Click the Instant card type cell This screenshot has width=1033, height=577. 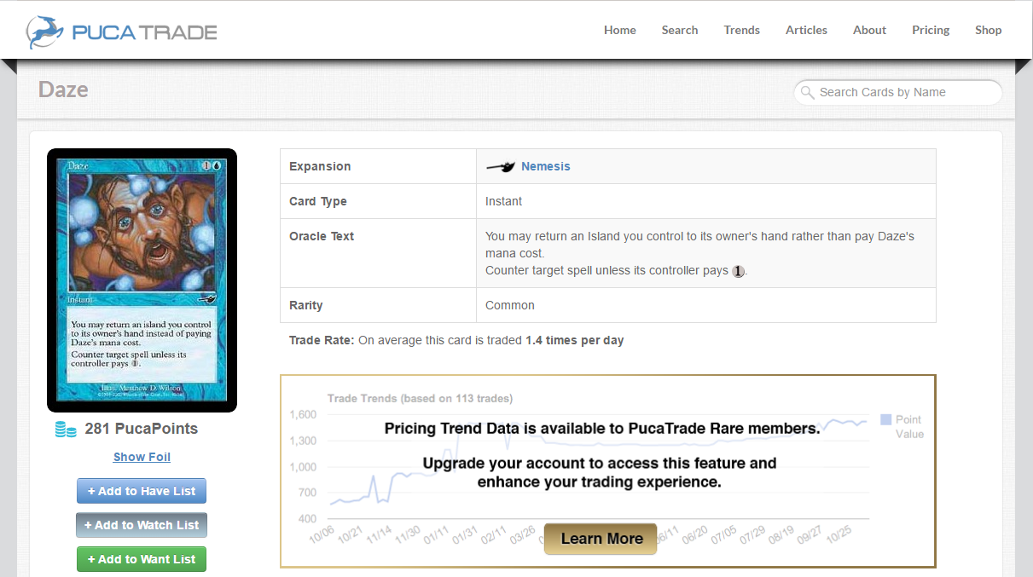pos(706,201)
